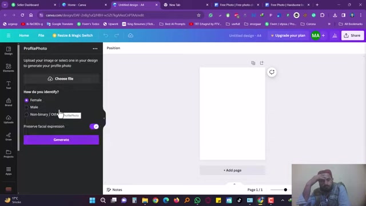This screenshot has width=366, height=206.
Task: Click the duplicate page icon above canvas
Action: [x=253, y=63]
